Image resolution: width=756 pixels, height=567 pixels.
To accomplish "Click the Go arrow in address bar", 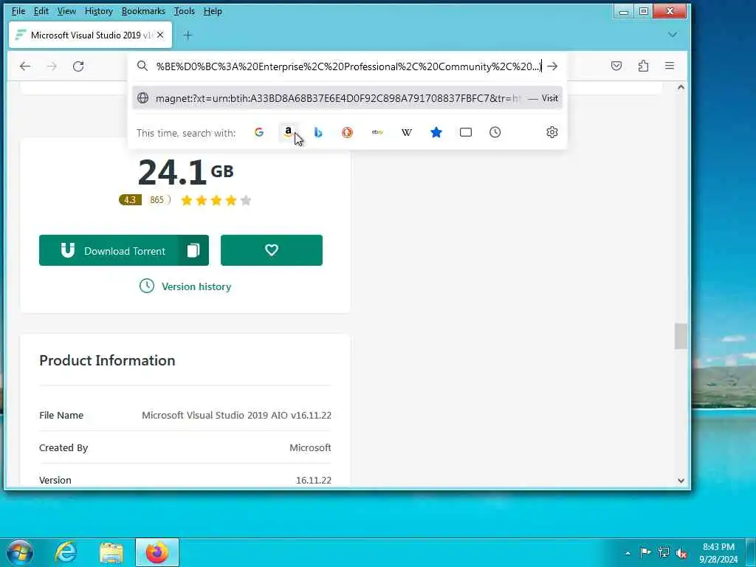I will tap(552, 66).
